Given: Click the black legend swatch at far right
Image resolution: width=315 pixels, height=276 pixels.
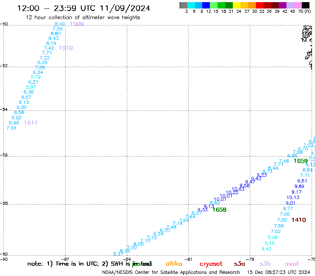Looking at the screenshot, I should click(305, 5).
